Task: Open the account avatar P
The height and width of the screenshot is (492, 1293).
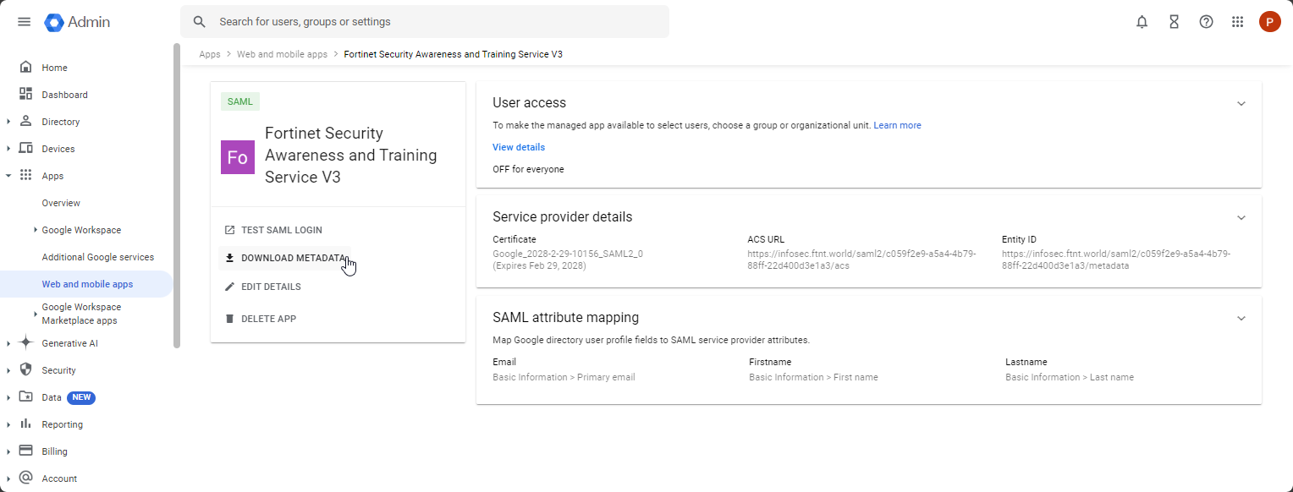Action: [1269, 22]
